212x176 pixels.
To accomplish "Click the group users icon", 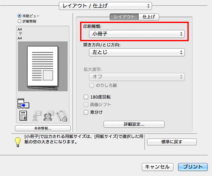I will [x=49, y=116].
